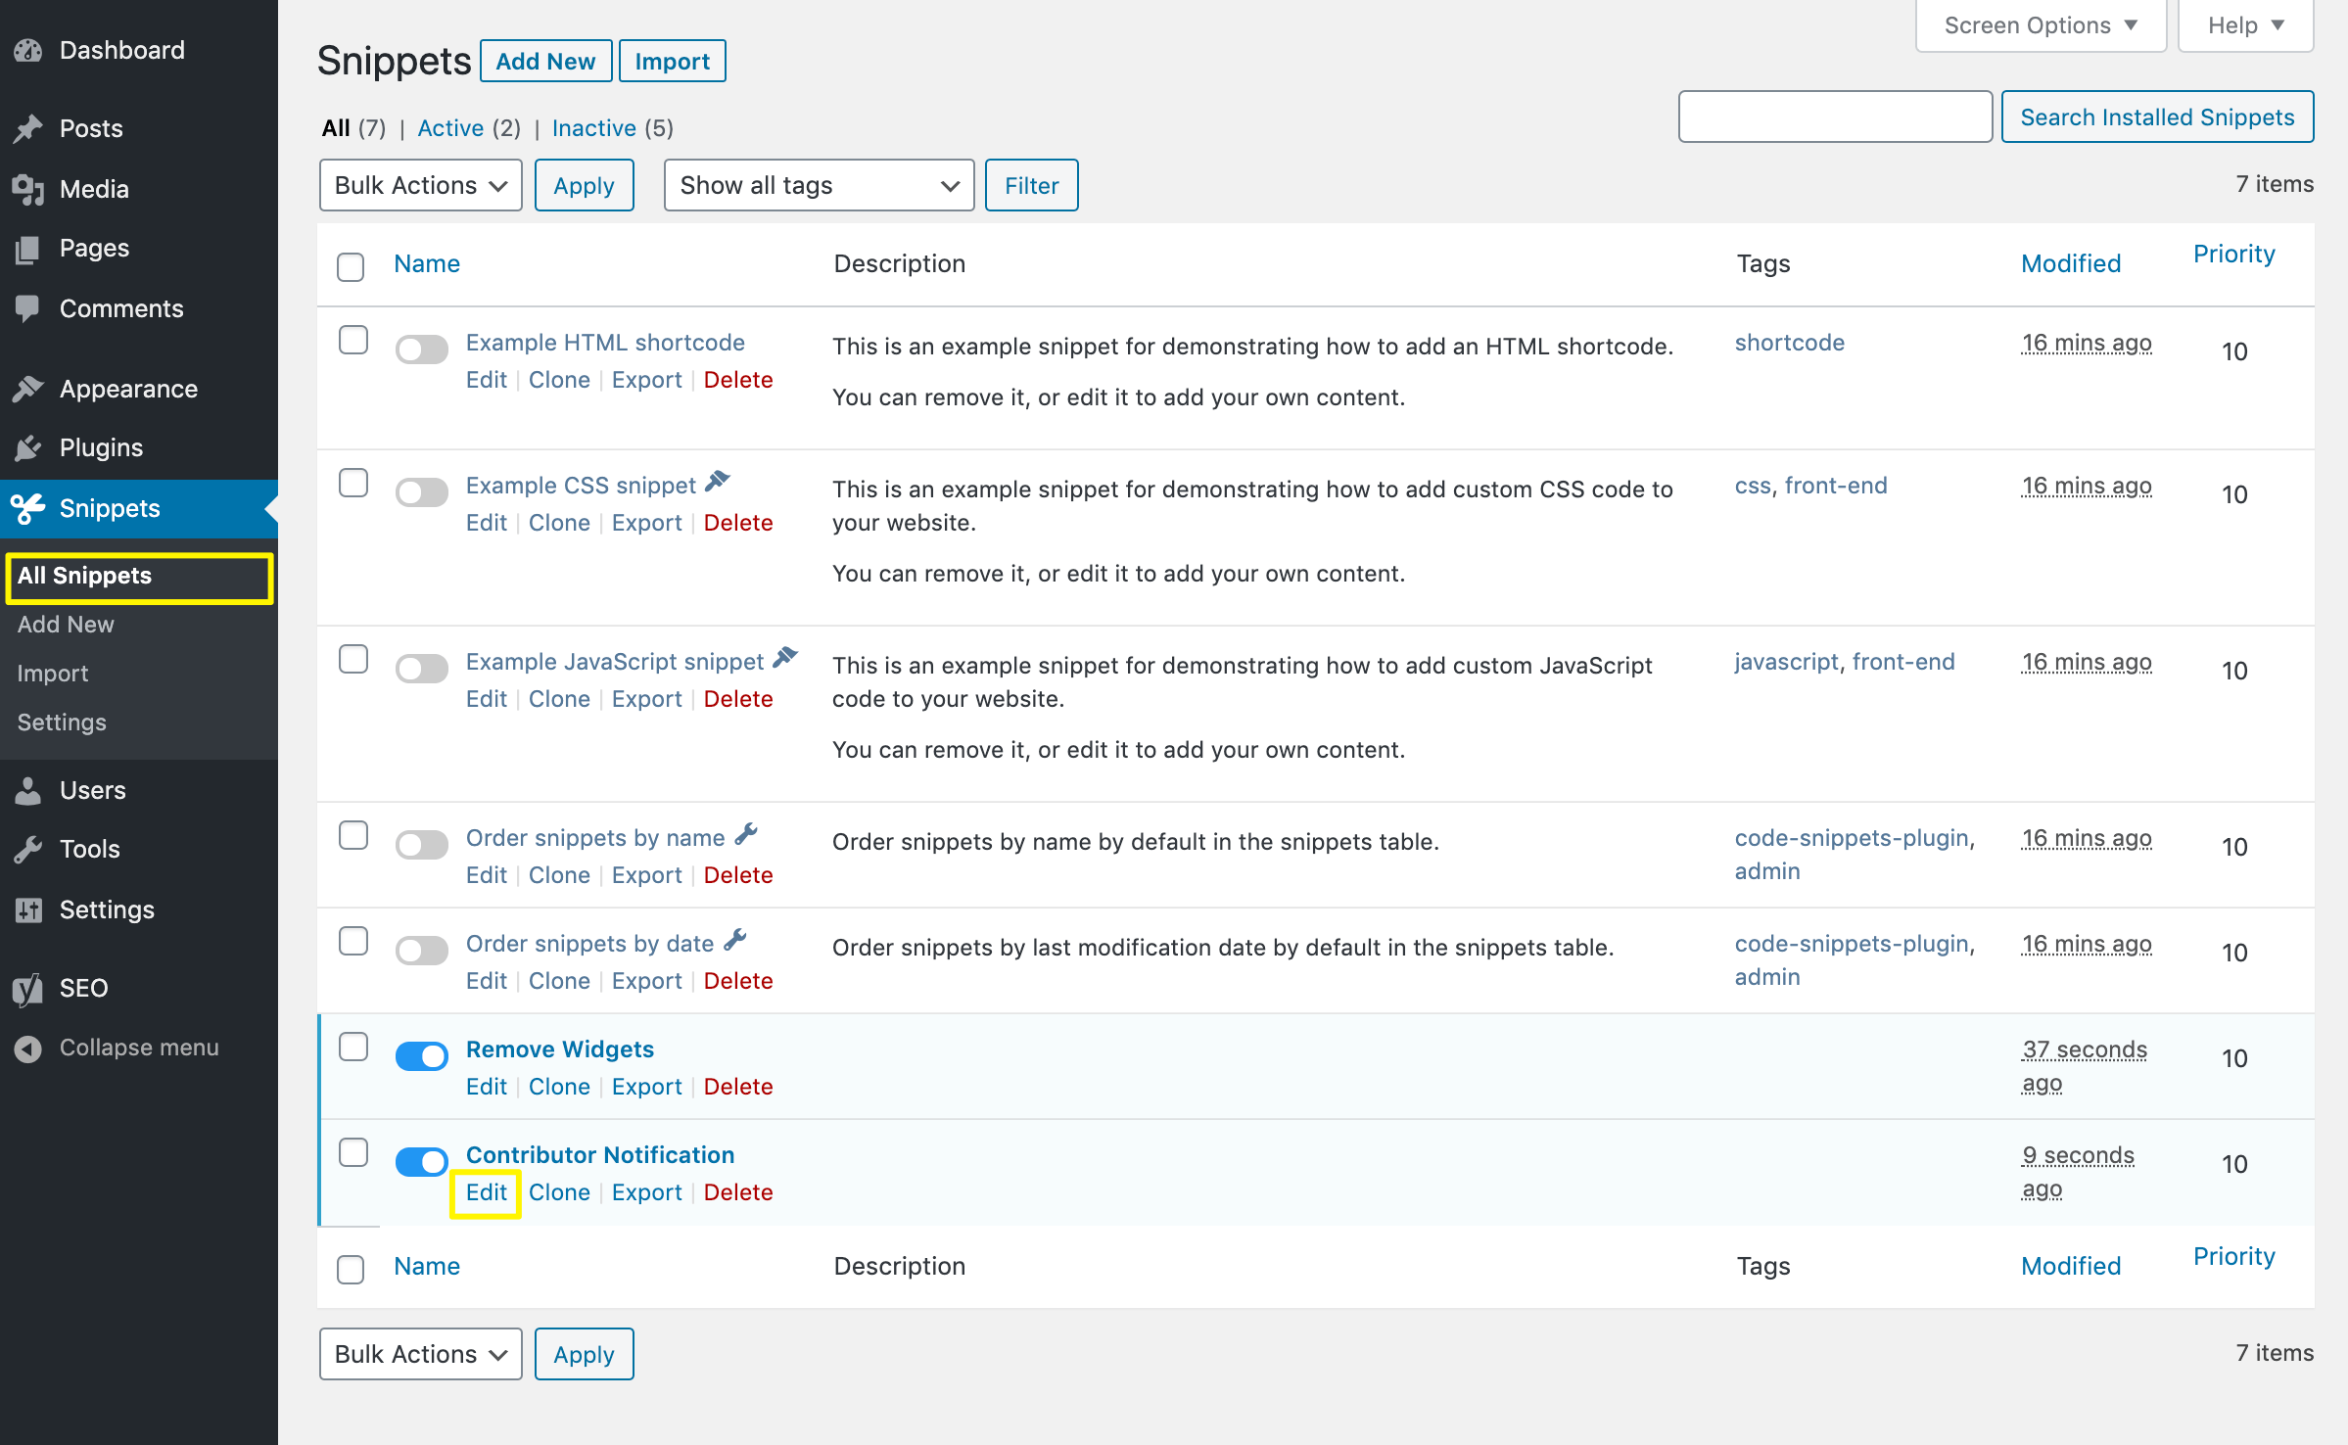Click the Appearance icon in sidebar
2348x1445 pixels.
click(28, 386)
